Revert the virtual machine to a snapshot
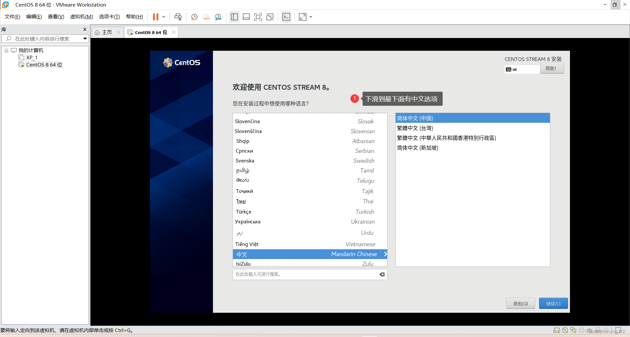This screenshot has width=630, height=337. click(206, 17)
